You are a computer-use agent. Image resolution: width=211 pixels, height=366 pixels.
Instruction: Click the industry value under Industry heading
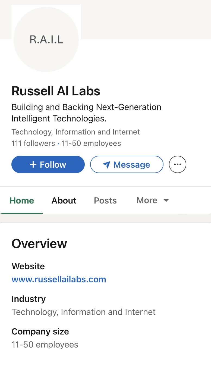pos(83,312)
